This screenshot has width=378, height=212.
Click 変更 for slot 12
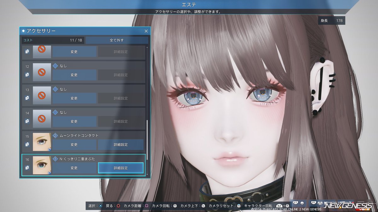[74, 75]
